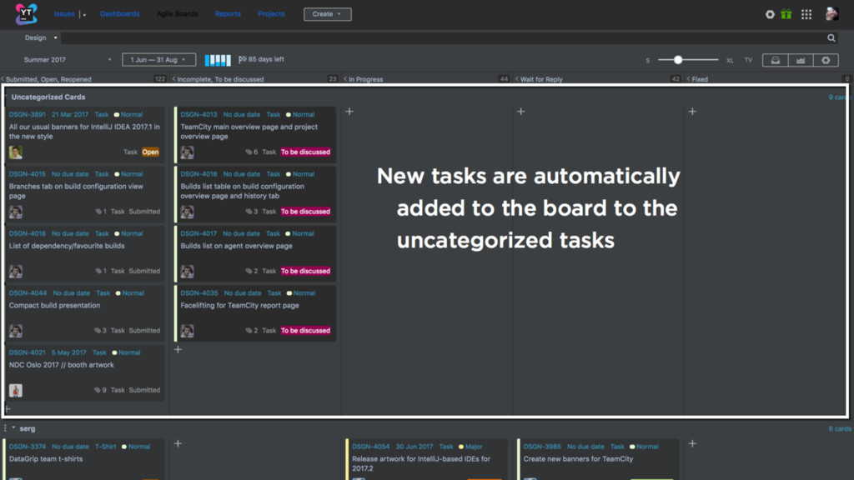Open issue link DSGN-4054
The width and height of the screenshot is (854, 480).
click(370, 447)
